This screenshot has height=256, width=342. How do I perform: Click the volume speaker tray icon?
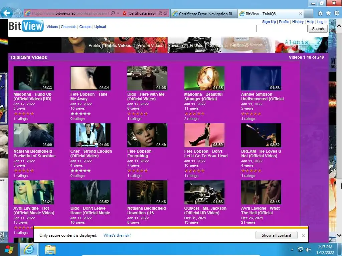[x=308, y=250]
